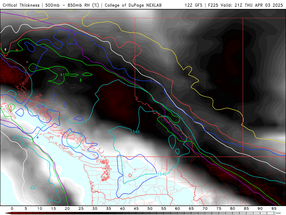
Task: Click the "F225" forecast hour text
Action: click(x=213, y=5)
